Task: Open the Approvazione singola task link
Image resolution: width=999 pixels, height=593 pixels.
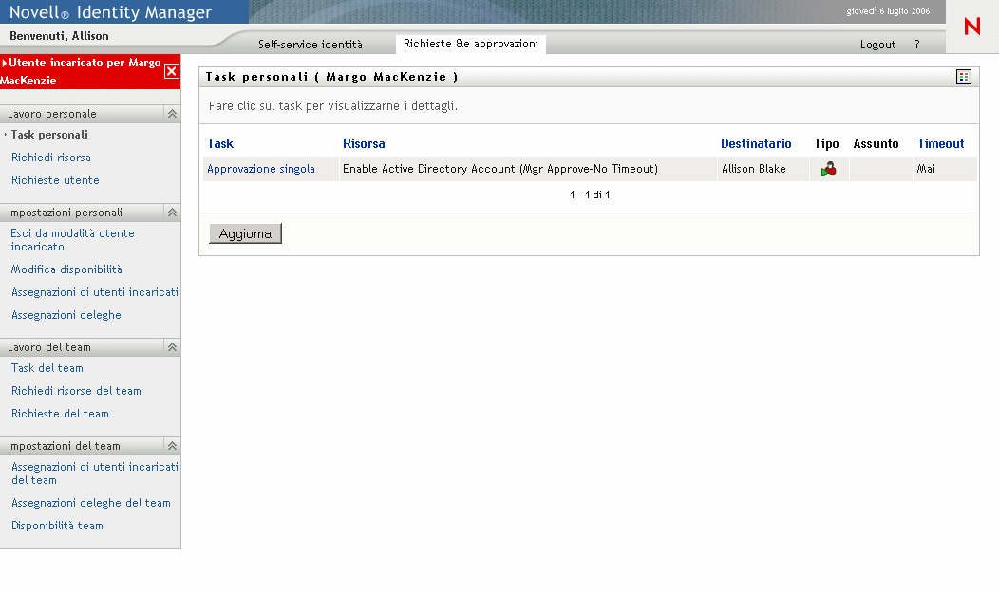Action: click(x=261, y=169)
